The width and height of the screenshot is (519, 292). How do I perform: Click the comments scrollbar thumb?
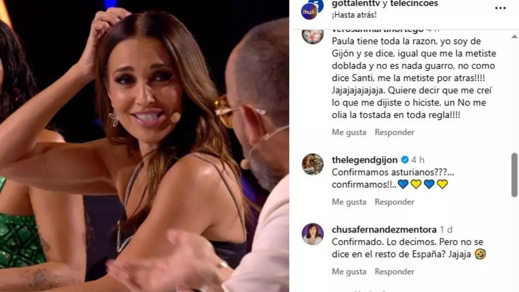coord(514,174)
